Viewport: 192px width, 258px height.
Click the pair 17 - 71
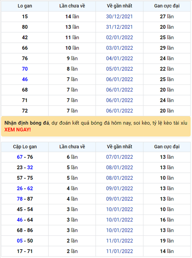[x=25, y=251]
